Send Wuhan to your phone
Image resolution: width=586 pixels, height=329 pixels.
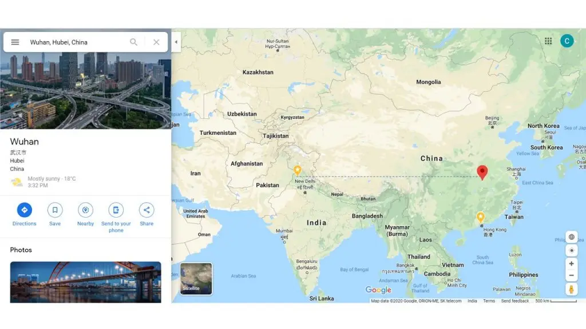pos(116,210)
